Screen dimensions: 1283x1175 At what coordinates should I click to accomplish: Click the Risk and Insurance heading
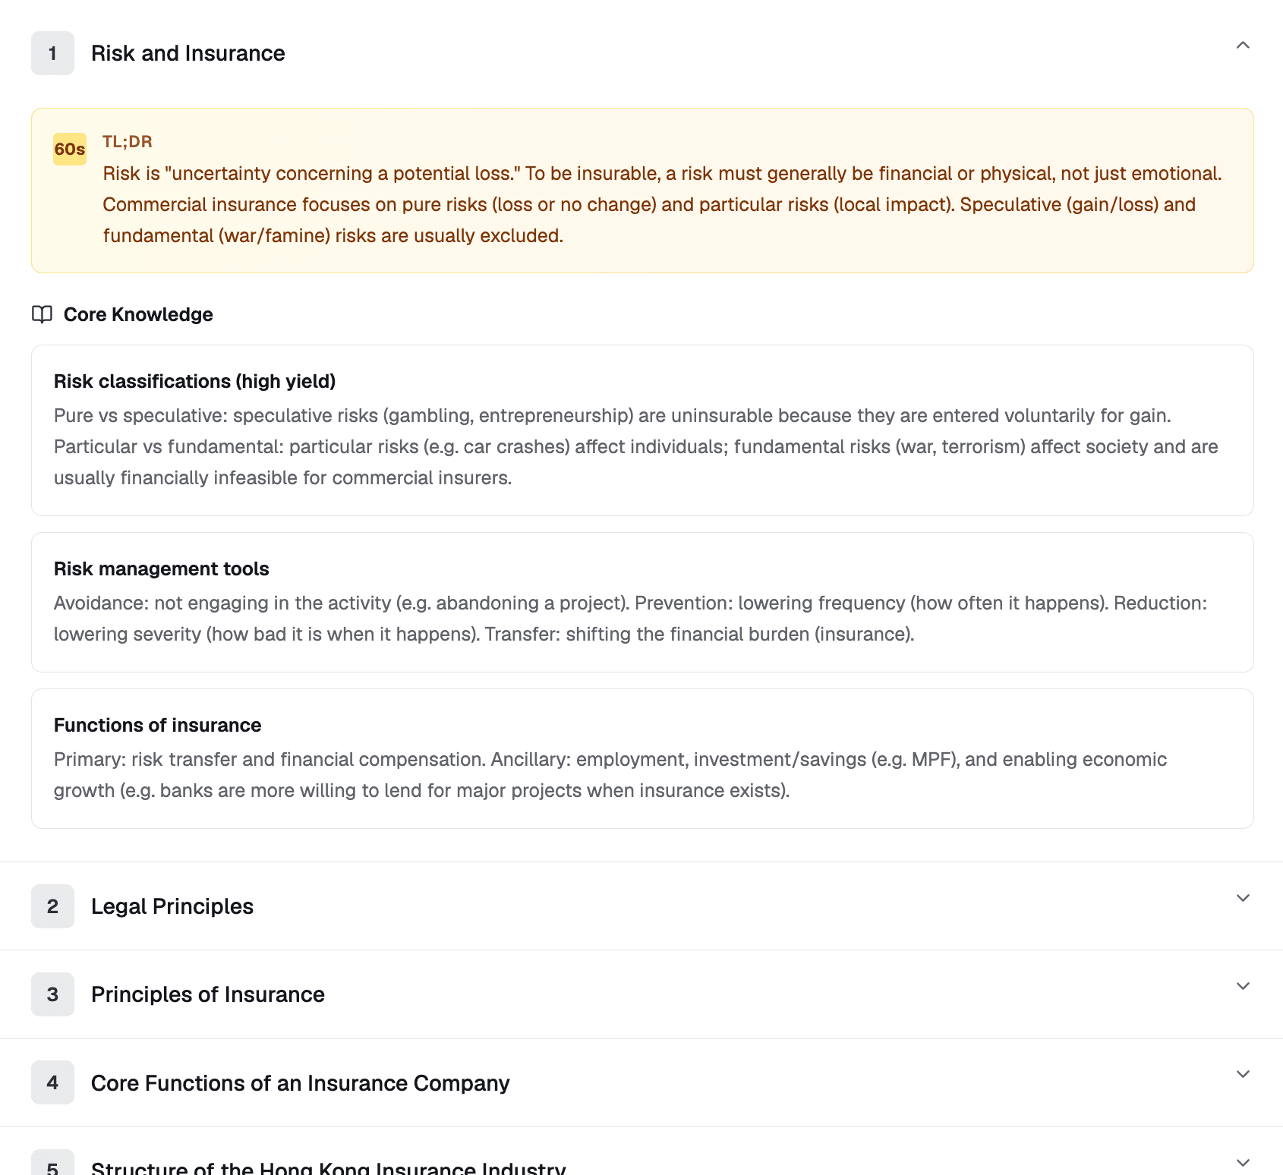pos(188,53)
